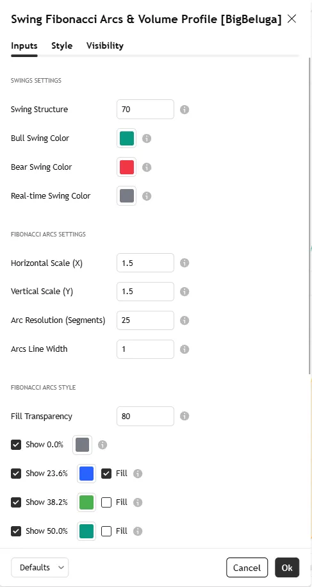Viewport: 312px width, 587px height.
Task: Click the Cancel button
Action: (x=247, y=568)
